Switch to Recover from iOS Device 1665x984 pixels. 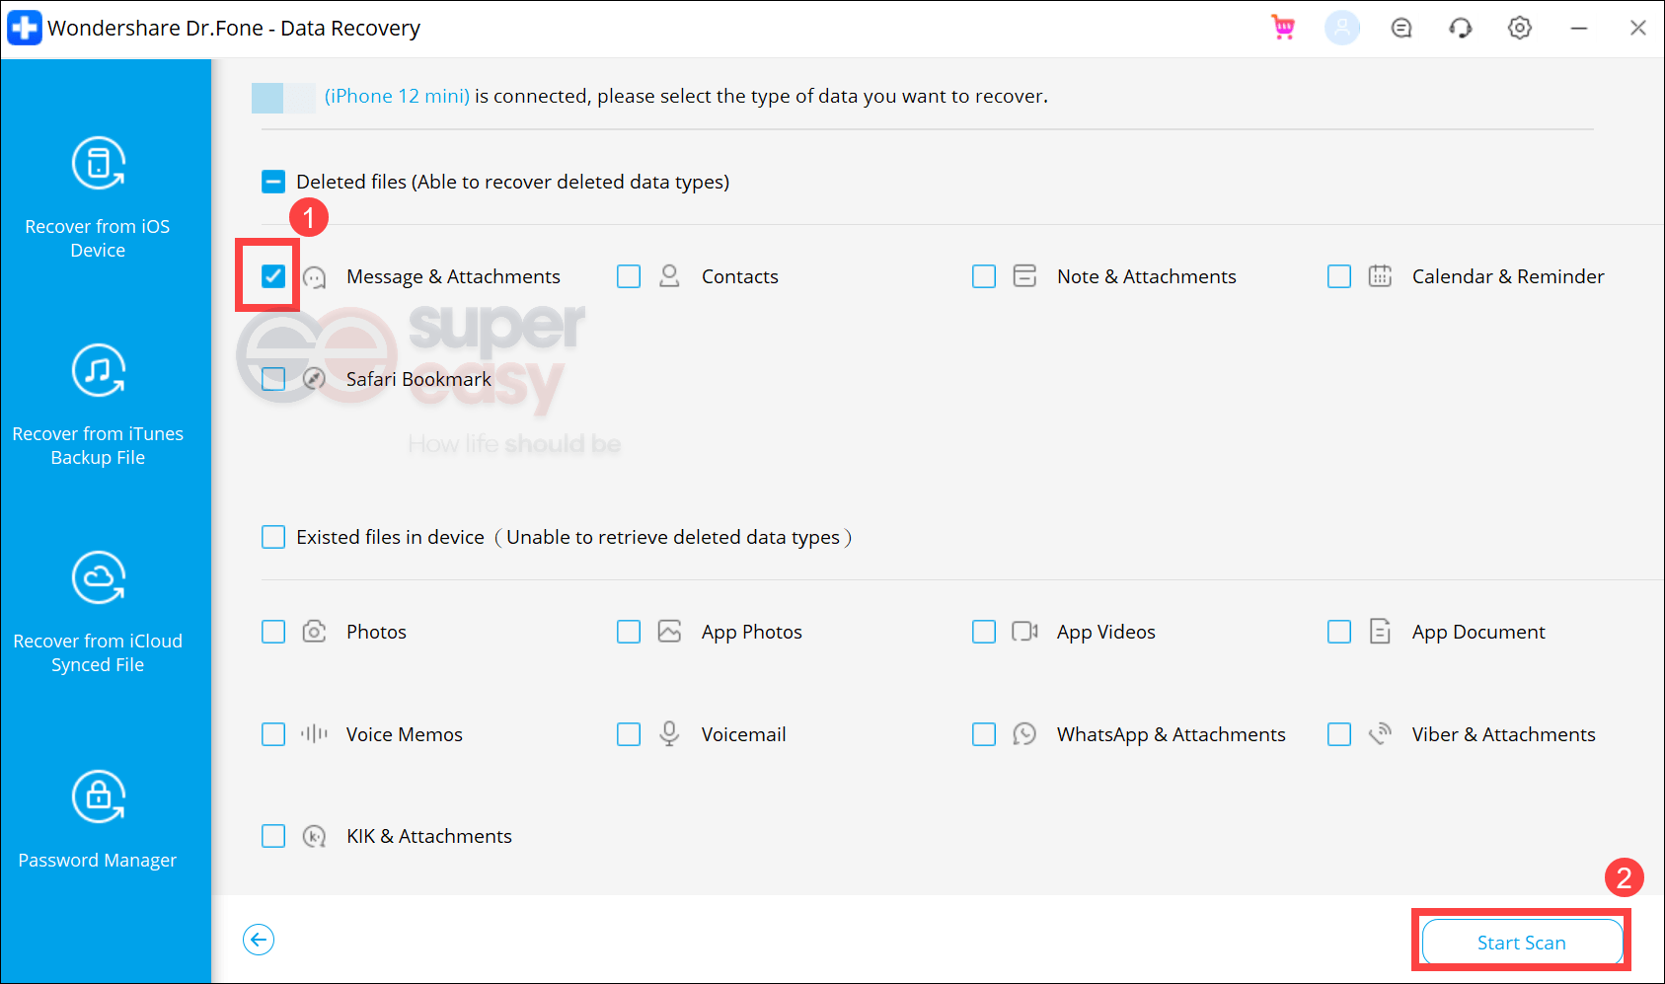98,197
